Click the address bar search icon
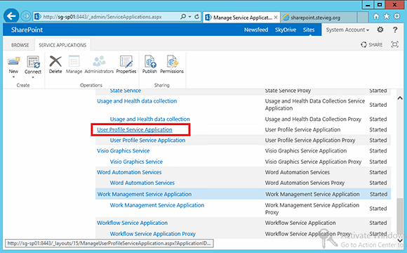 (x=183, y=17)
